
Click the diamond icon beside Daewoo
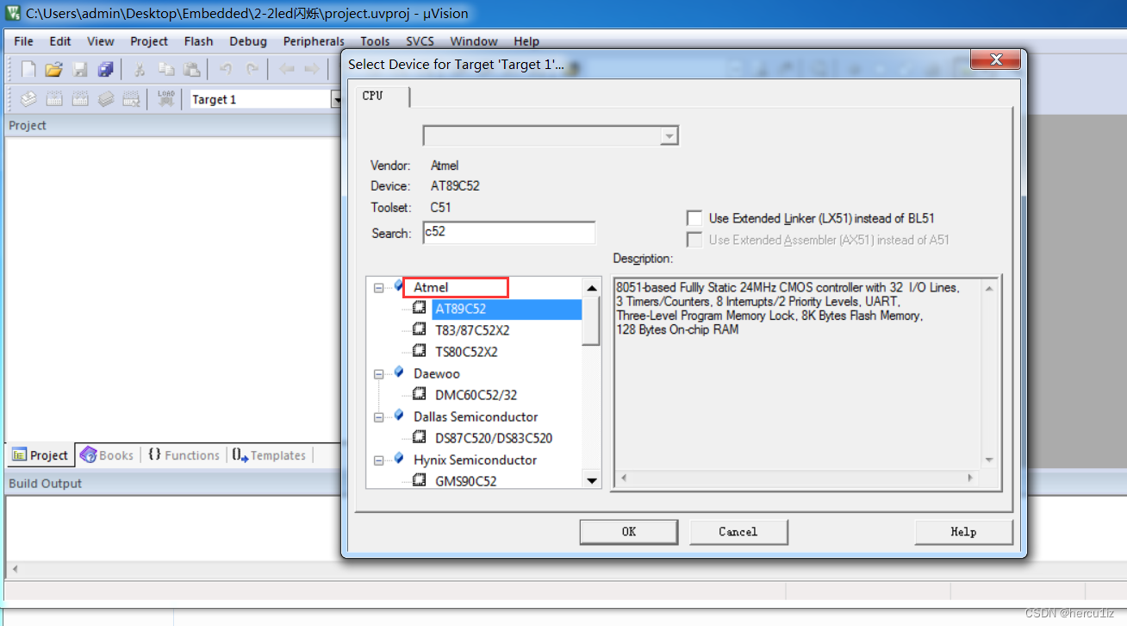[x=398, y=372]
